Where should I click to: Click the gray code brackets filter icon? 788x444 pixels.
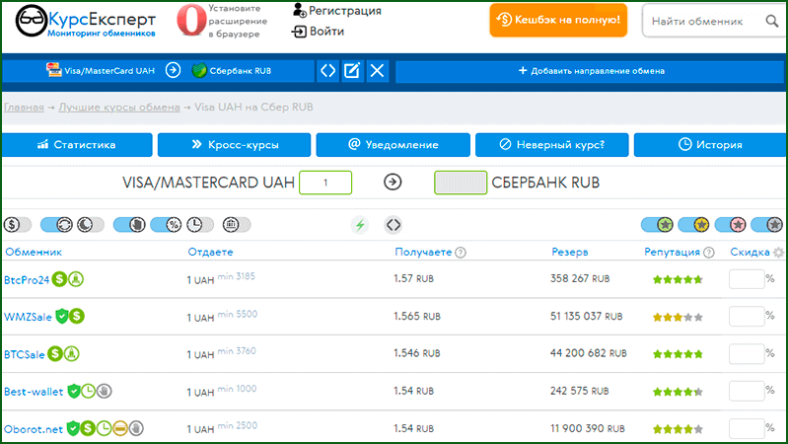coord(394,225)
